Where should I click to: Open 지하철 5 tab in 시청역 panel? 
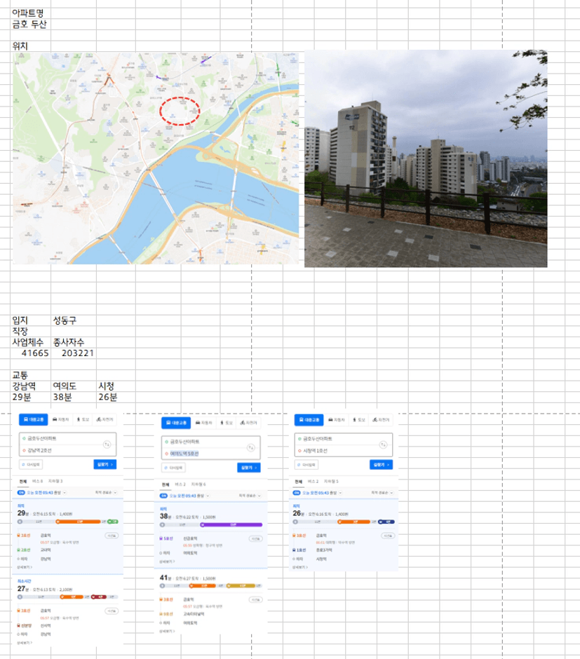pos(331,481)
